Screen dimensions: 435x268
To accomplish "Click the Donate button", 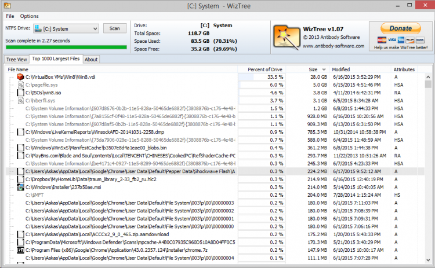I will click(x=401, y=28).
